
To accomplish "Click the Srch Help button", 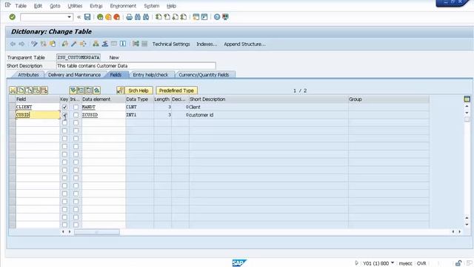I will 138,90.
